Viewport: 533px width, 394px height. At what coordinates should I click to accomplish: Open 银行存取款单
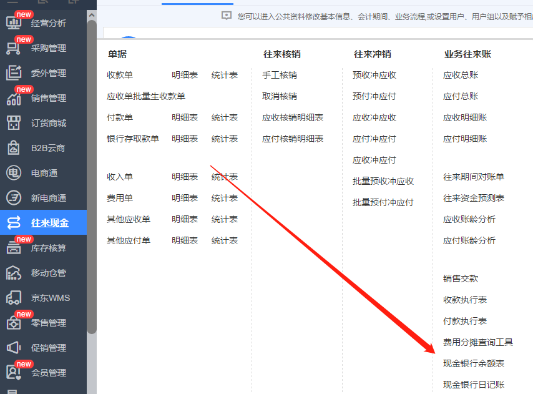click(133, 139)
